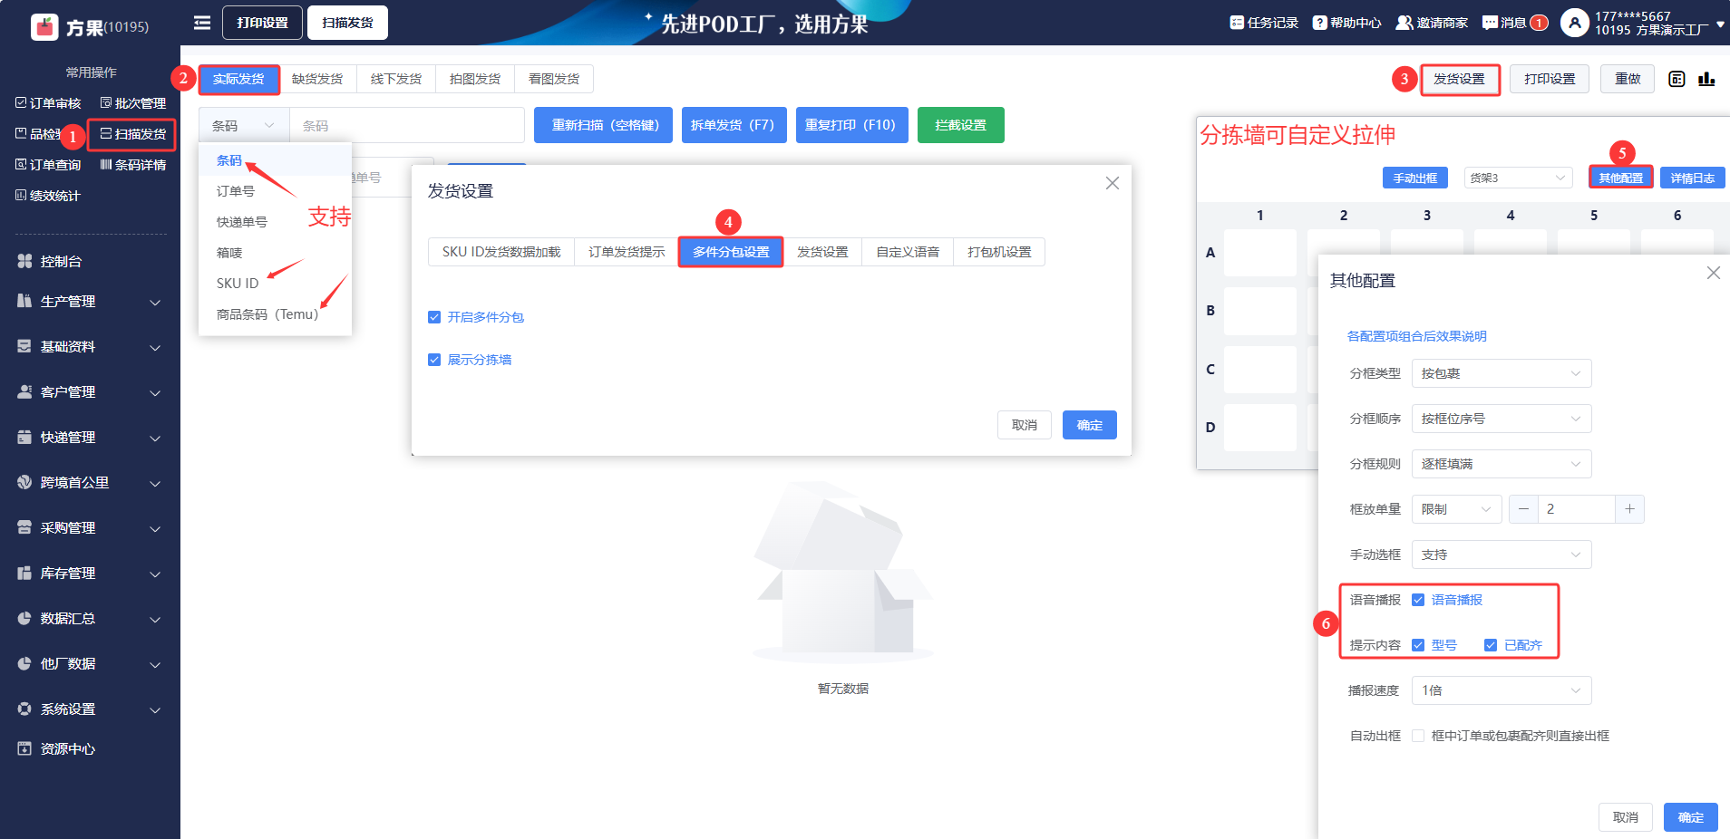Uncheck the 语音播报 checkbox
This screenshot has height=839, width=1730.
coord(1418,600)
